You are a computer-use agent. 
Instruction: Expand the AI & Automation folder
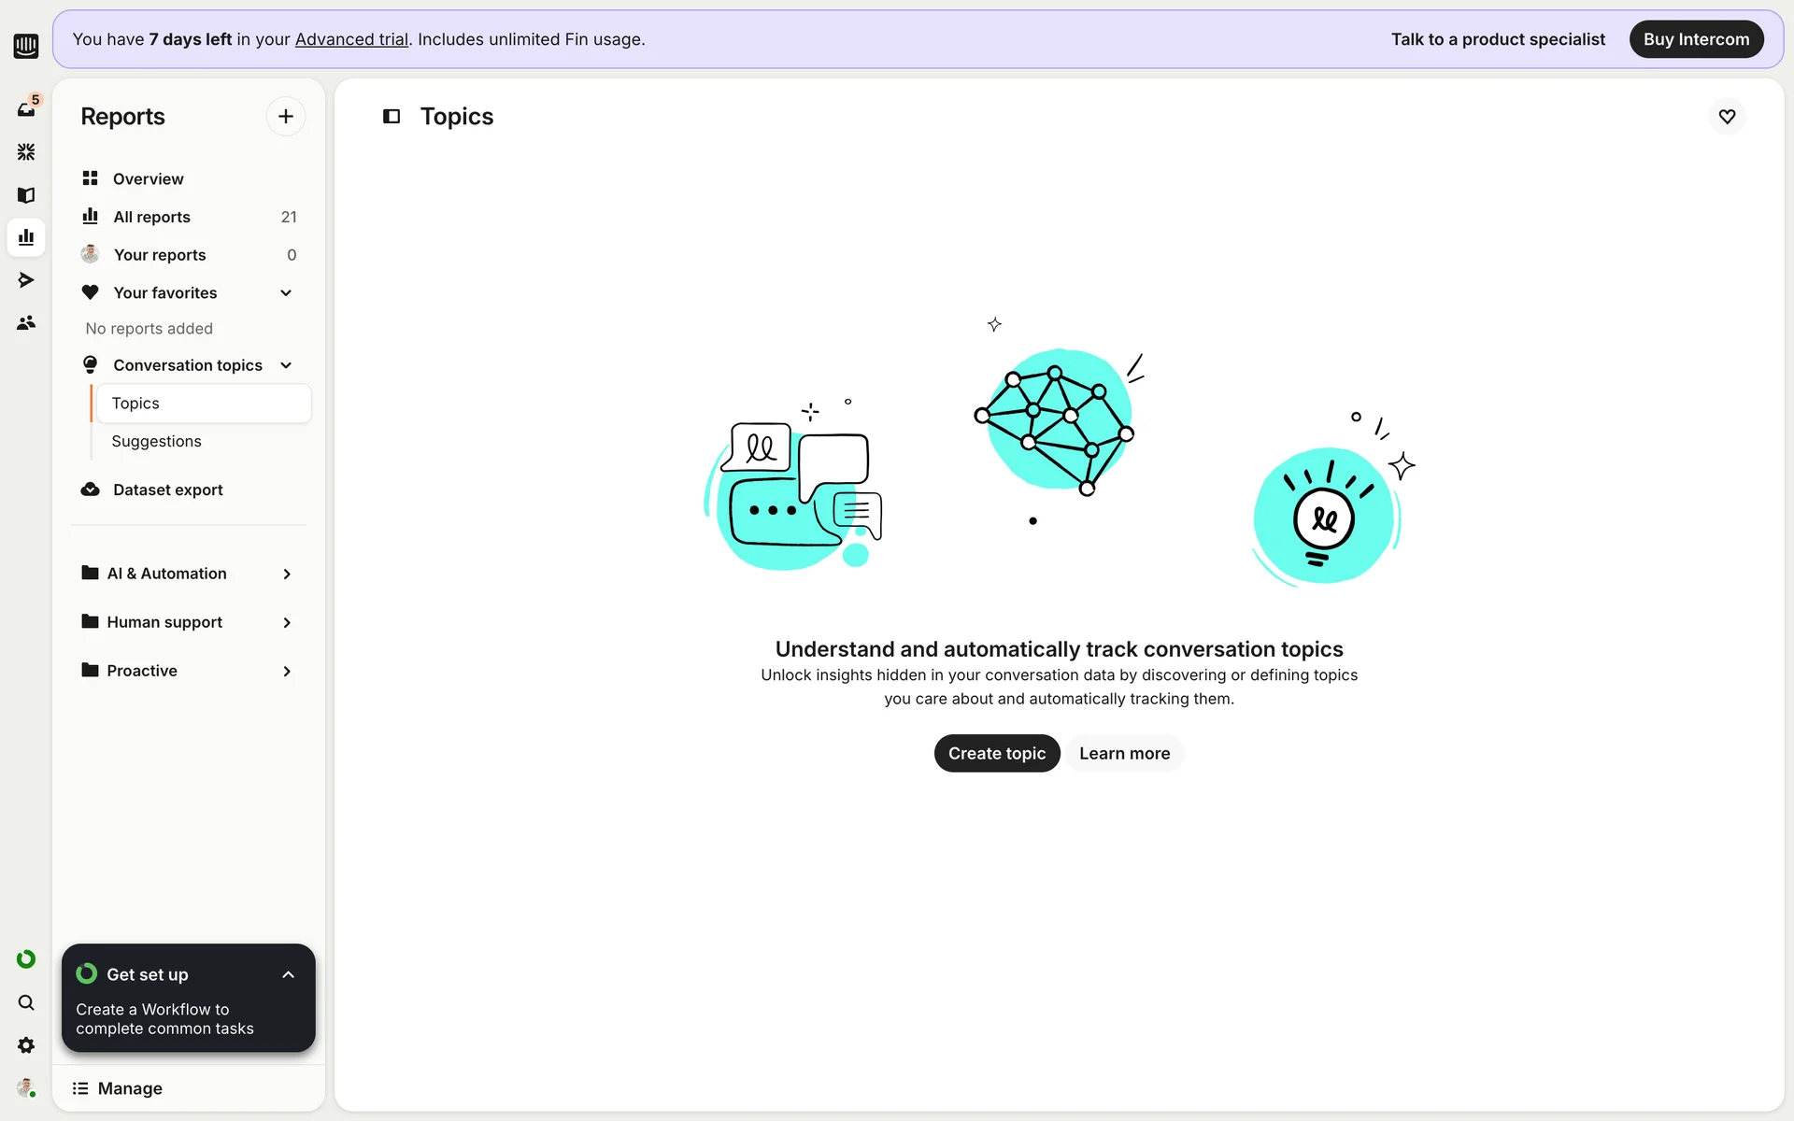point(286,574)
